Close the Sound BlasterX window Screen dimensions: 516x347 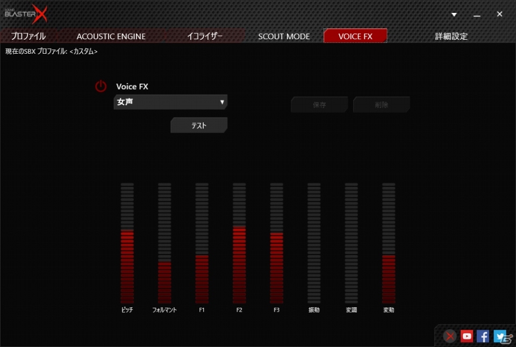pyautogui.click(x=499, y=14)
